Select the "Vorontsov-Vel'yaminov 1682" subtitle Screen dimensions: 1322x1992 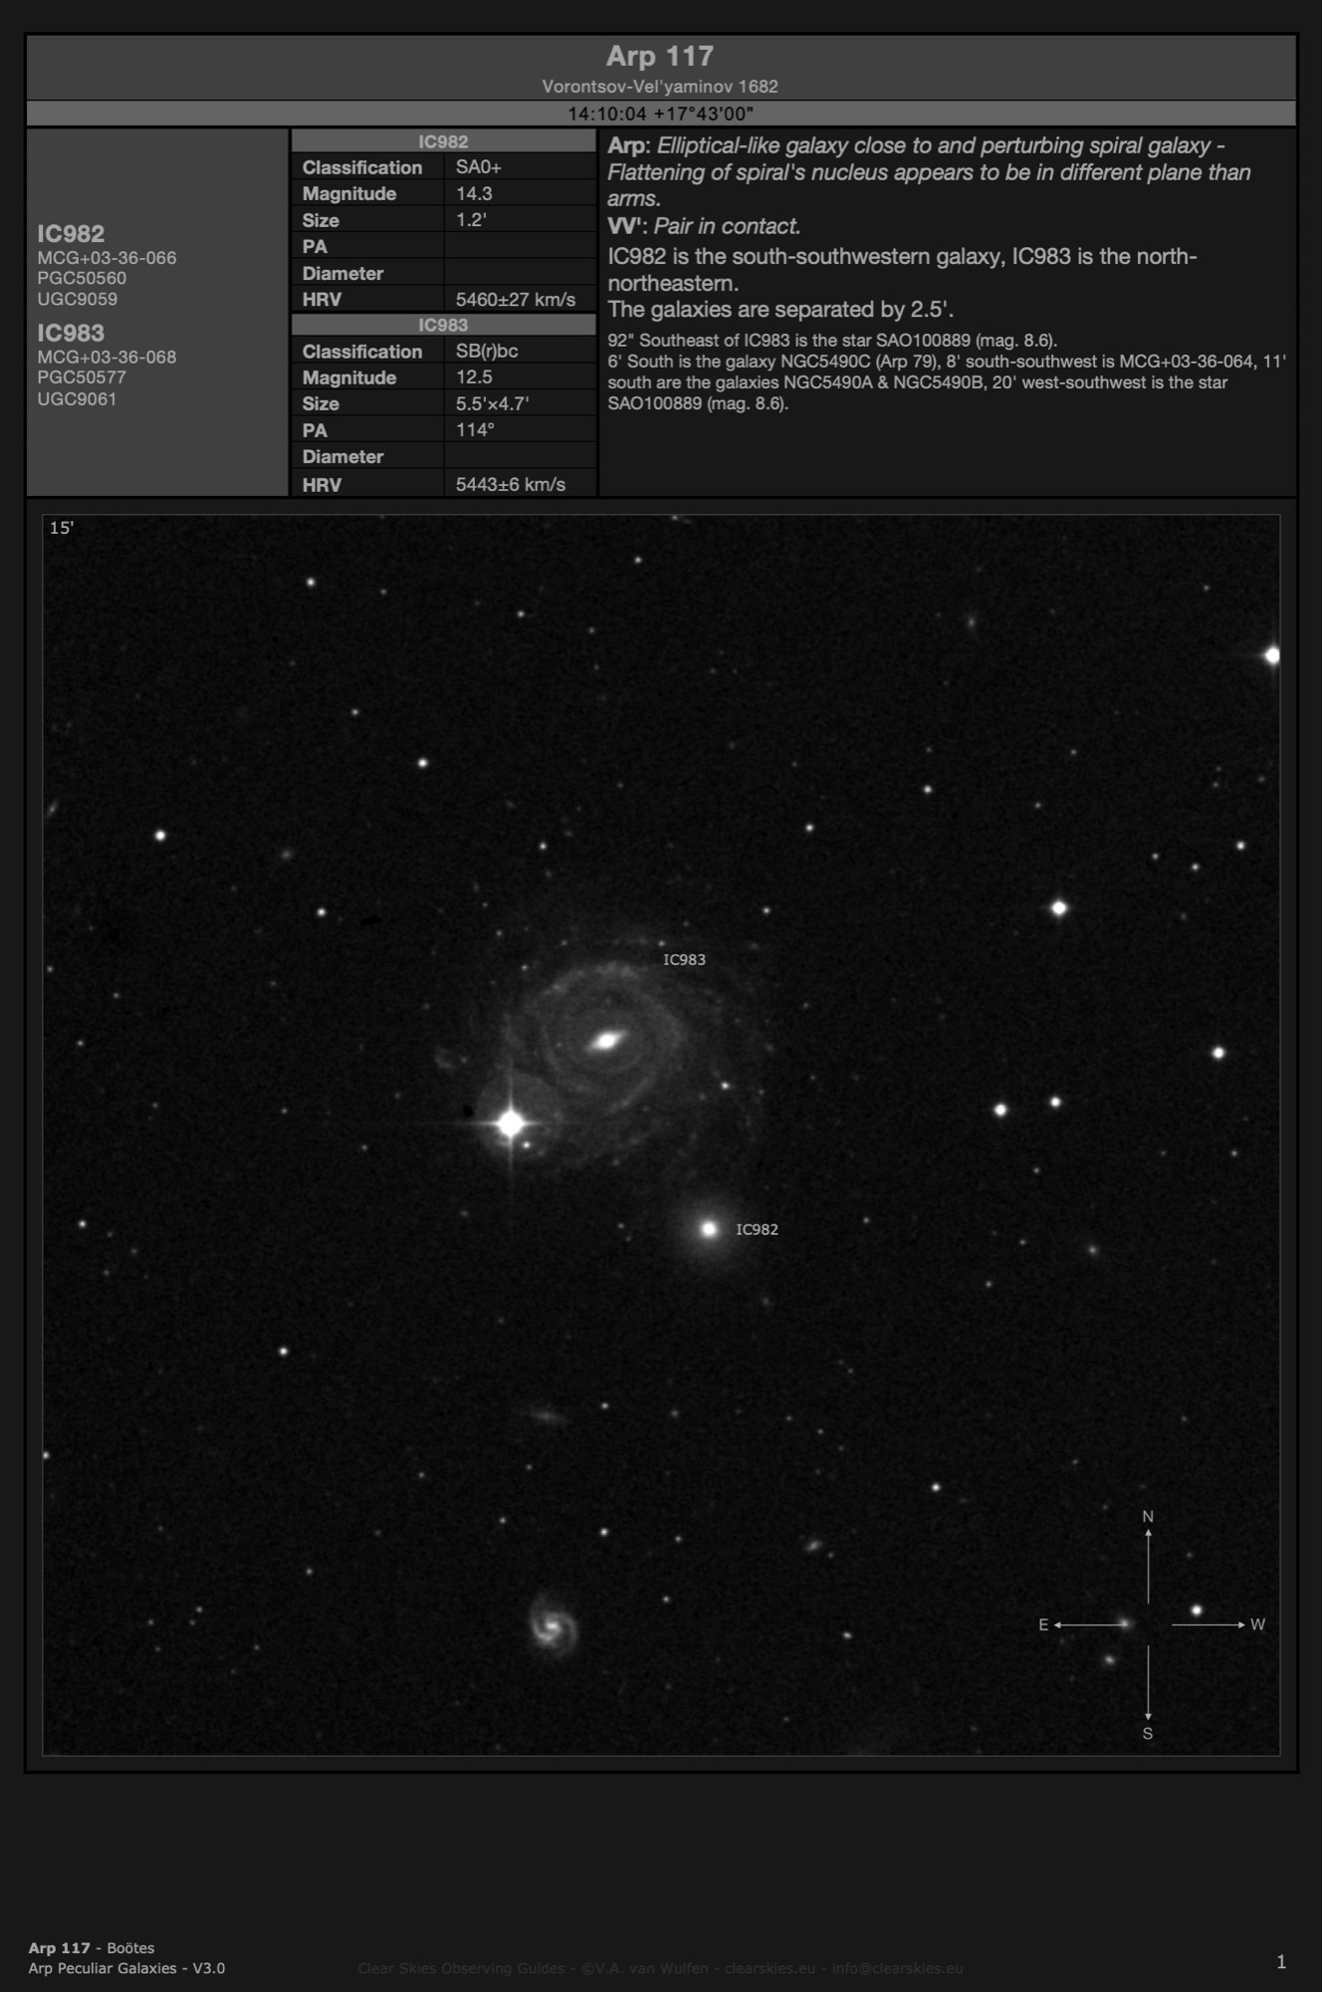click(660, 87)
